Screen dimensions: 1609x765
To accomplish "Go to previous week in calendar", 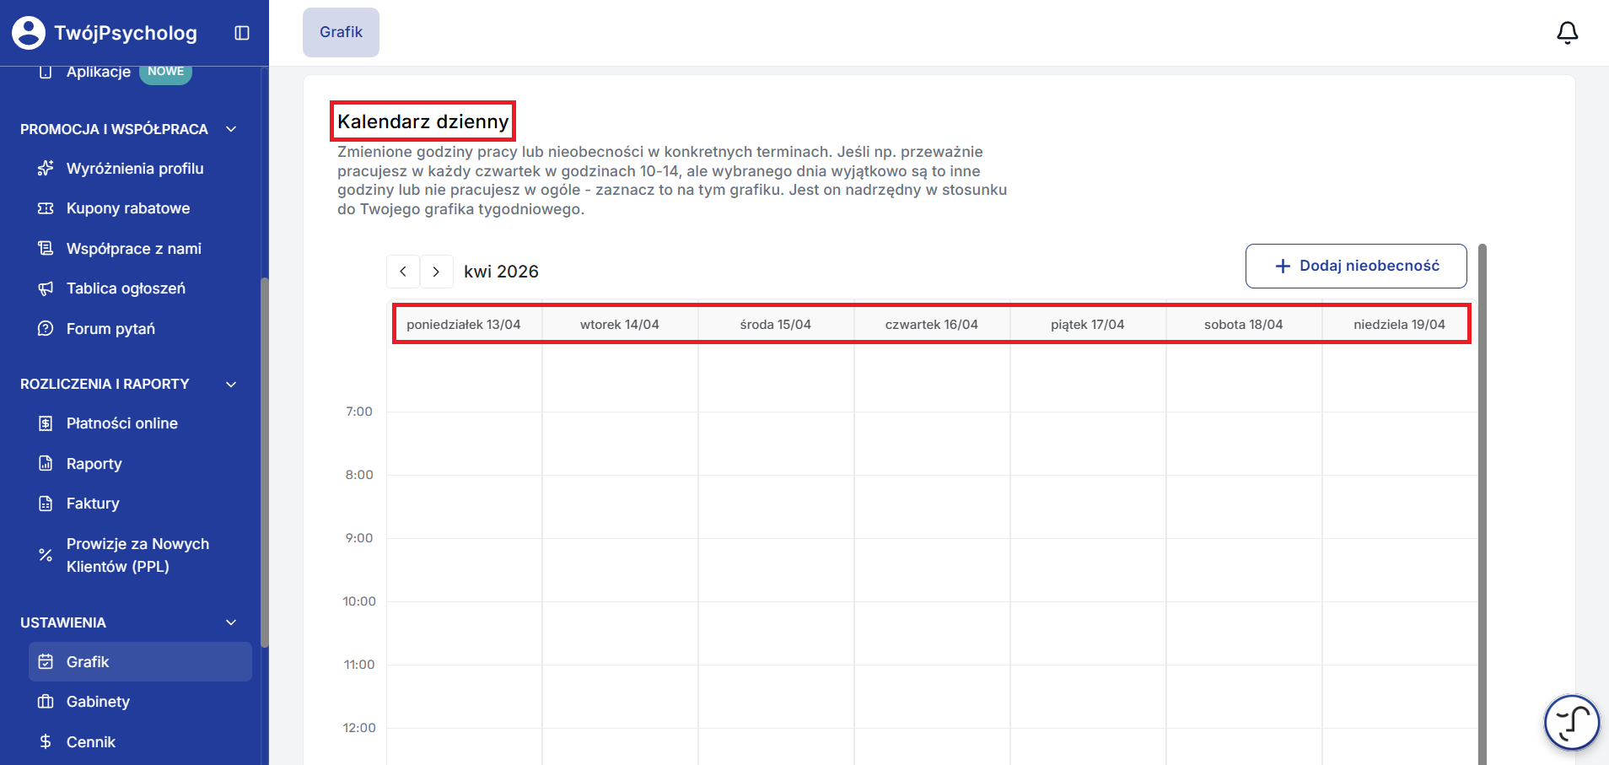I will (x=403, y=272).
